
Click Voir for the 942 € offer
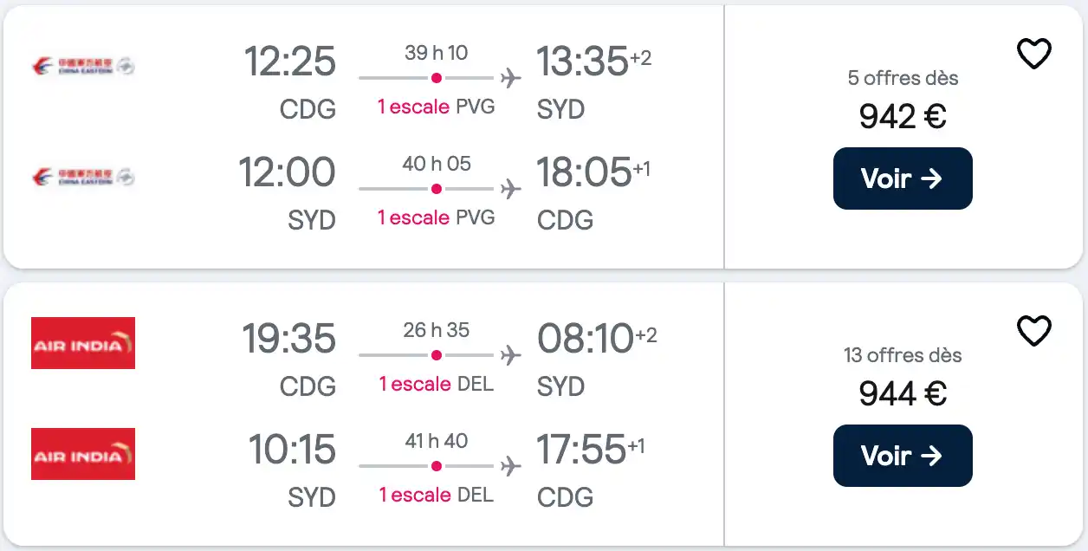(x=903, y=178)
